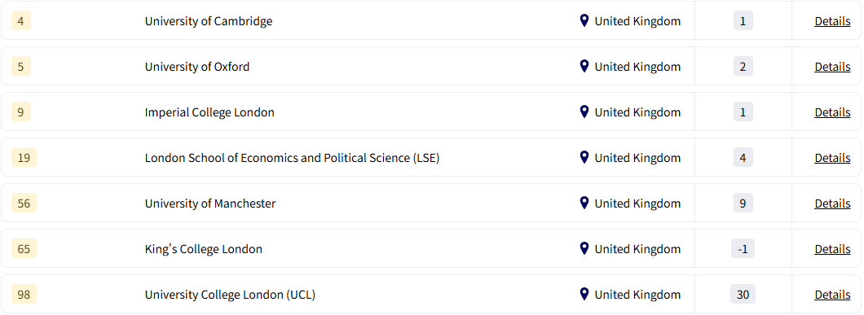Click location pin beside Imperial College London
The image size is (864, 315).
coord(584,112)
